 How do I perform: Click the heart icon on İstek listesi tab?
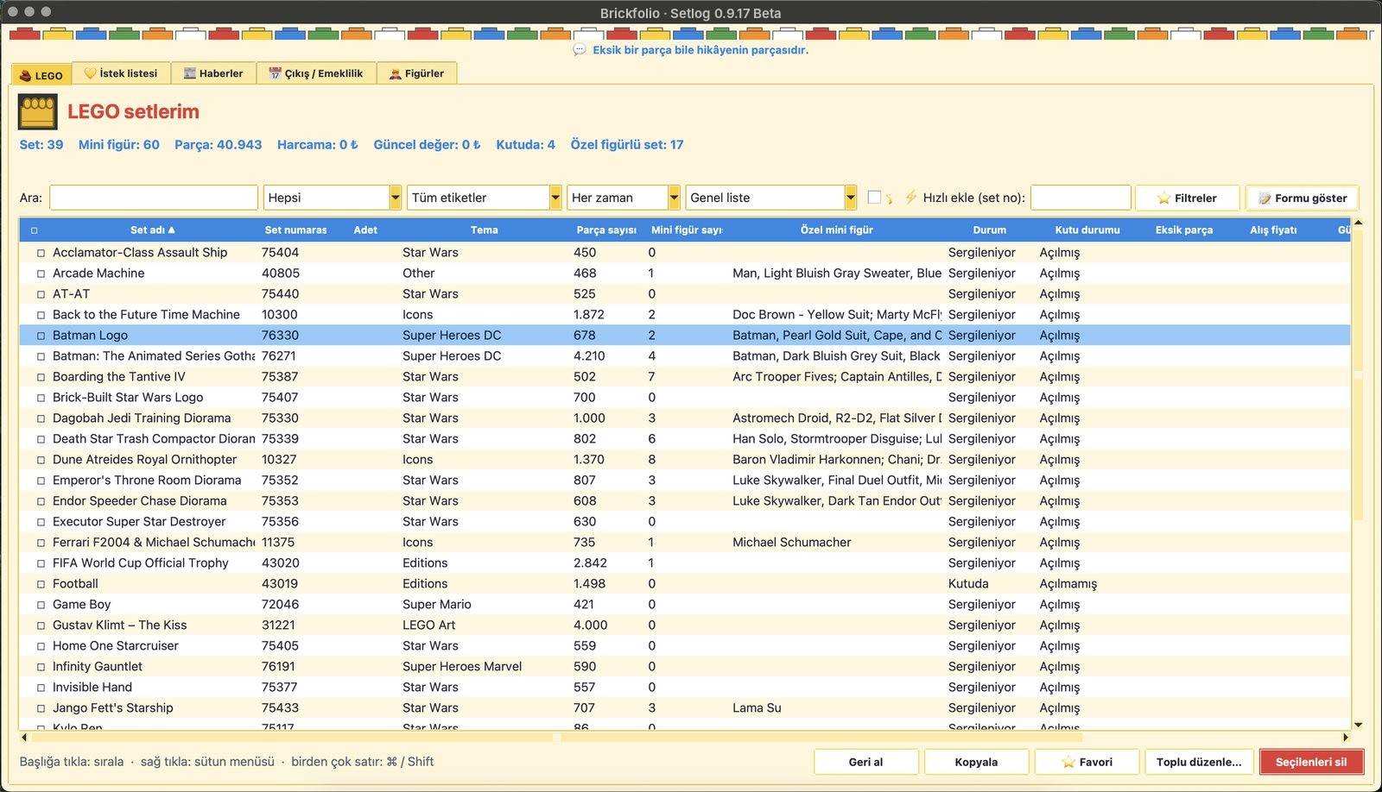pos(90,73)
